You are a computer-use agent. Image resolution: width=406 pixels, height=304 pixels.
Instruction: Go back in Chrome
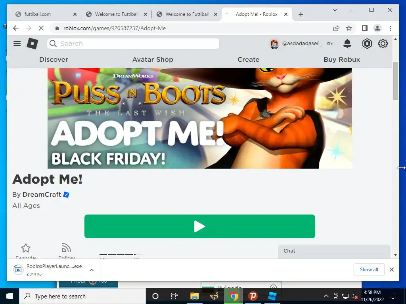(x=16, y=28)
